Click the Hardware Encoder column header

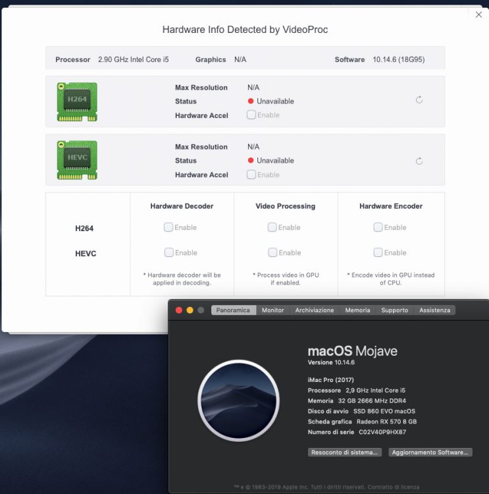(x=391, y=206)
